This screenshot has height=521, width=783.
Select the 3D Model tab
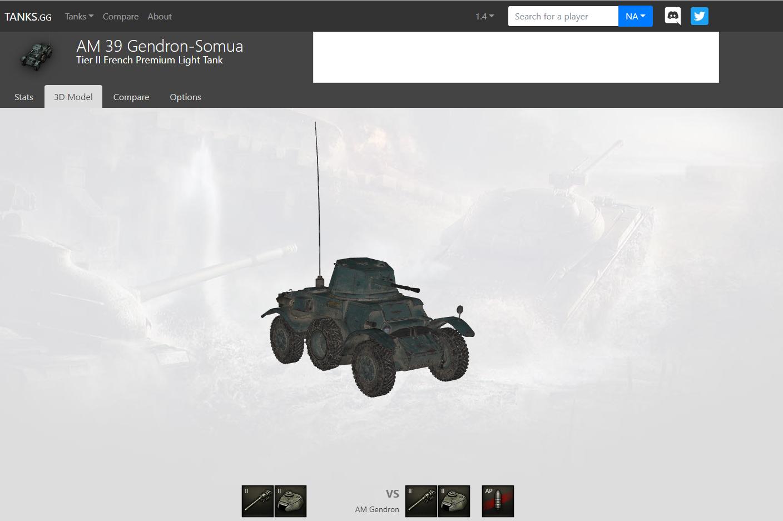pos(73,97)
